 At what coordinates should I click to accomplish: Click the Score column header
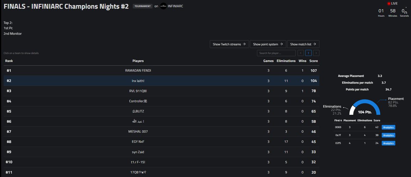pyautogui.click(x=313, y=61)
